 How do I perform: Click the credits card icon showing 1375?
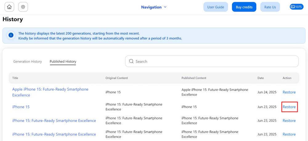click(297, 7)
